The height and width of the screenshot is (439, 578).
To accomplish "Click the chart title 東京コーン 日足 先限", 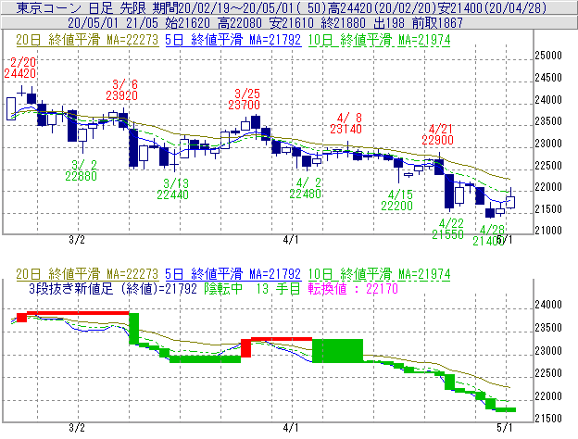I will coord(82,7).
